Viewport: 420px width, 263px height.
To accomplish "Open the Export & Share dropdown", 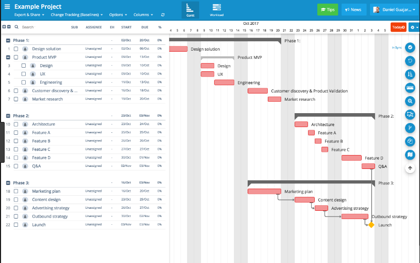I will click(x=29, y=15).
